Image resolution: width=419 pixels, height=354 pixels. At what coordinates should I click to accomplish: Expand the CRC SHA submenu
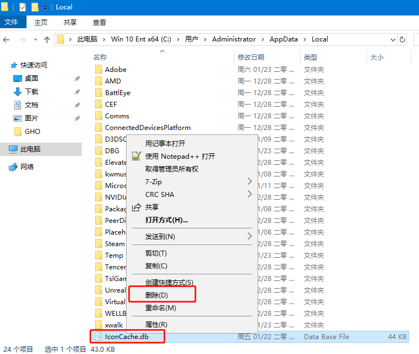[249, 194]
